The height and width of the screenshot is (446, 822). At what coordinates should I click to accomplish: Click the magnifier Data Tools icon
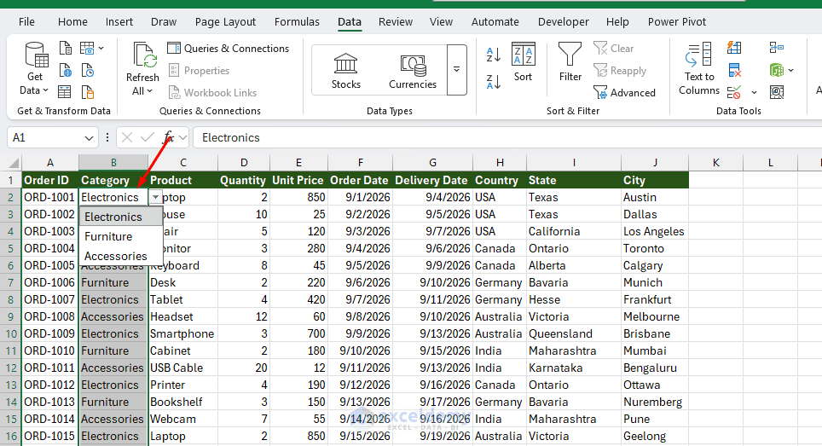coord(777,92)
